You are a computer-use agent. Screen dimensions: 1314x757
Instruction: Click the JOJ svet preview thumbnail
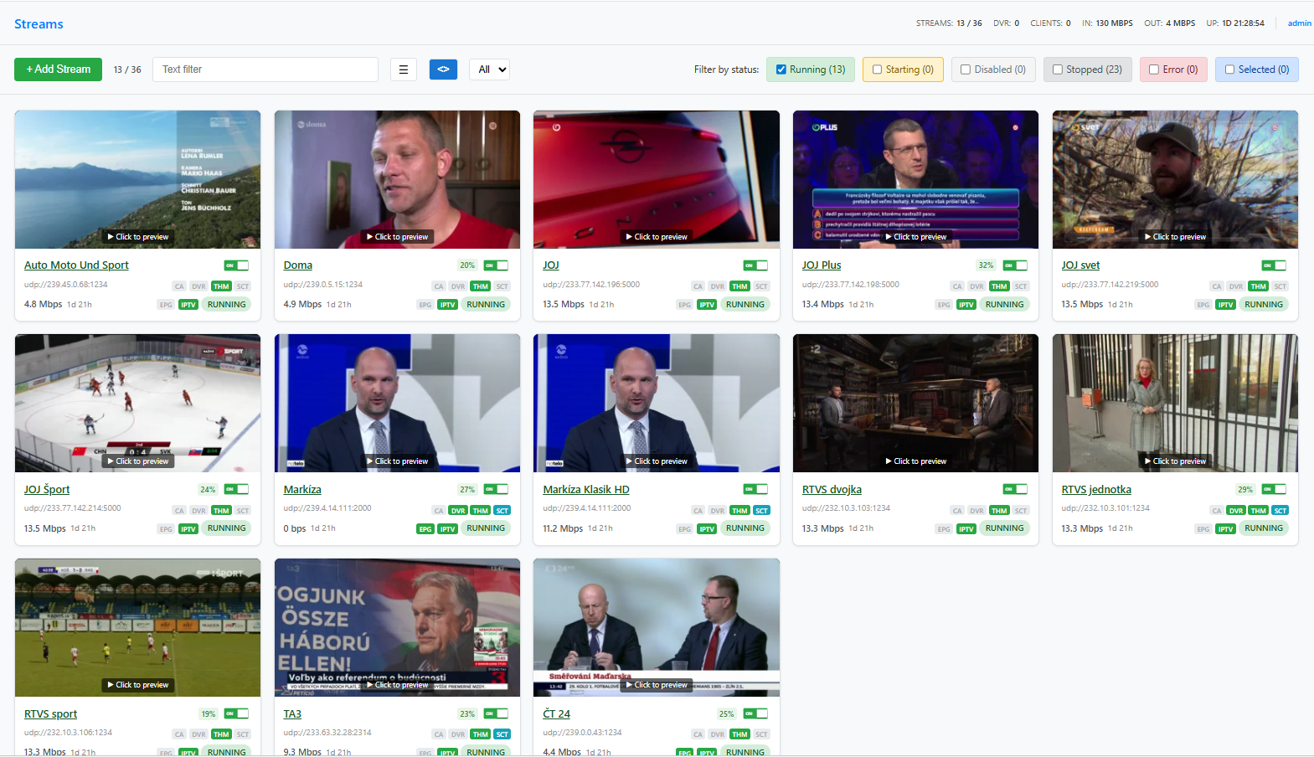[1175, 179]
